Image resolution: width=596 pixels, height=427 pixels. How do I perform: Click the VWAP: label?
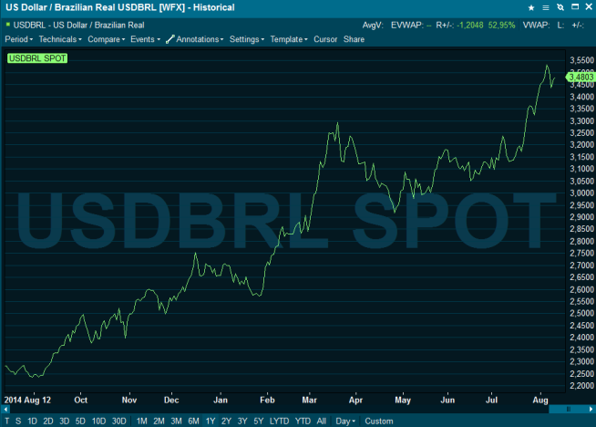click(x=537, y=26)
